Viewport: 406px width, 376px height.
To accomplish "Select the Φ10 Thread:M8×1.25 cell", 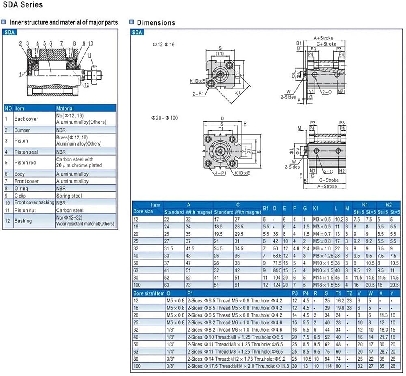I will coord(235,337).
